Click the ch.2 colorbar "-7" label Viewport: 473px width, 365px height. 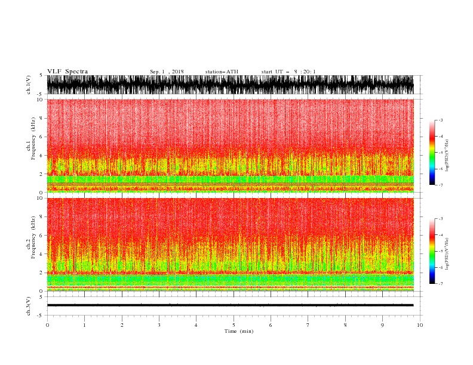pyautogui.click(x=441, y=284)
